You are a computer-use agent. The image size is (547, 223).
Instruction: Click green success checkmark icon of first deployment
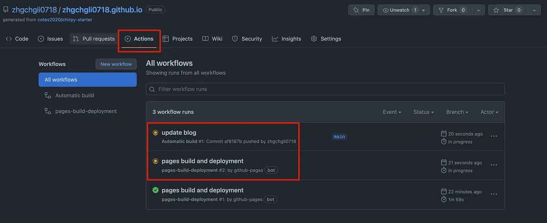click(x=155, y=190)
